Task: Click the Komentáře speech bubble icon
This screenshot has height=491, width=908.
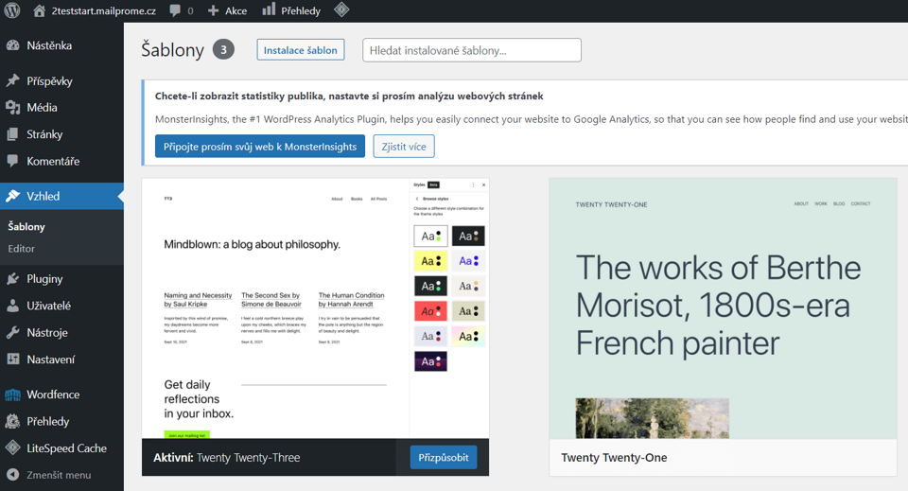Action: pos(12,161)
